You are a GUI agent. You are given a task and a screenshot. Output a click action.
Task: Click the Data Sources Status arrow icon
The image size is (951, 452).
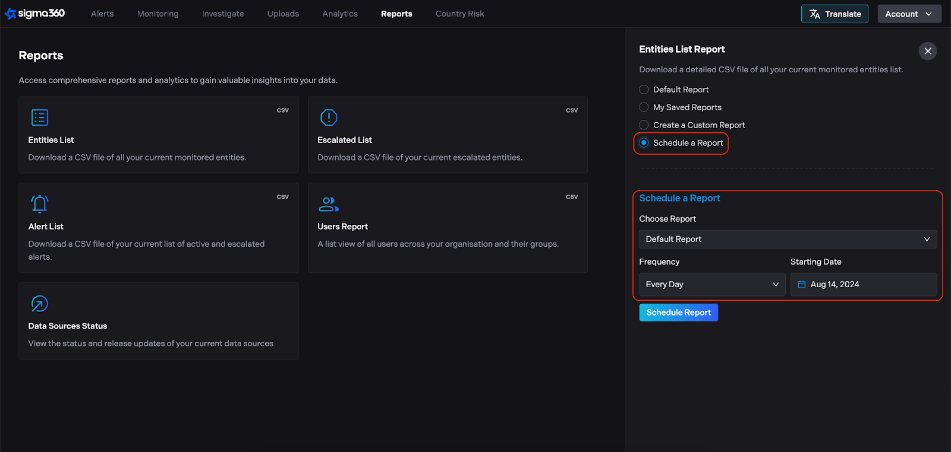coord(39,304)
